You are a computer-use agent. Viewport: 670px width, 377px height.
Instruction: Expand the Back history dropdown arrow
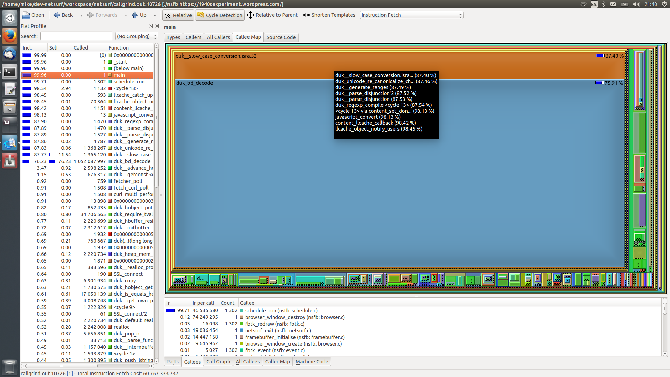point(81,15)
